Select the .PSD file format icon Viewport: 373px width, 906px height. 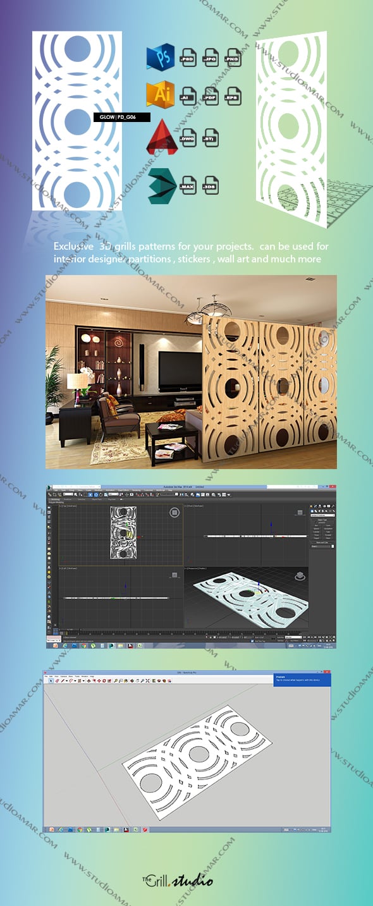[187, 58]
